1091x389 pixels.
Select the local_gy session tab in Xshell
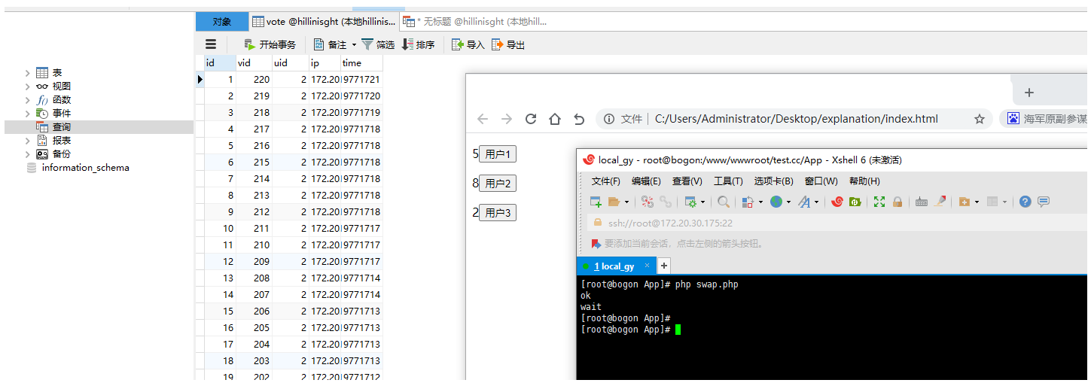point(617,266)
